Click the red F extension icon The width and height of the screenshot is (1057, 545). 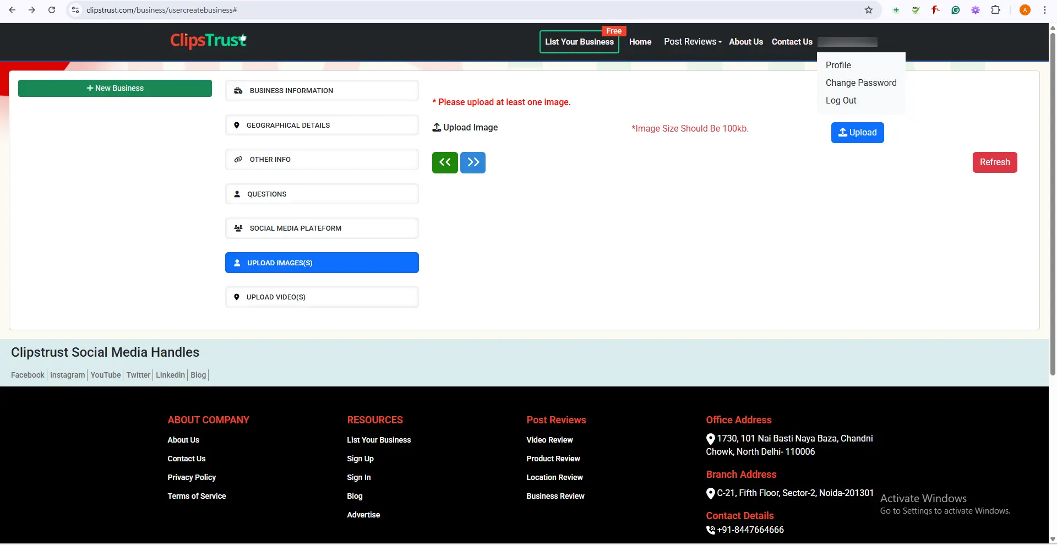[x=936, y=10]
